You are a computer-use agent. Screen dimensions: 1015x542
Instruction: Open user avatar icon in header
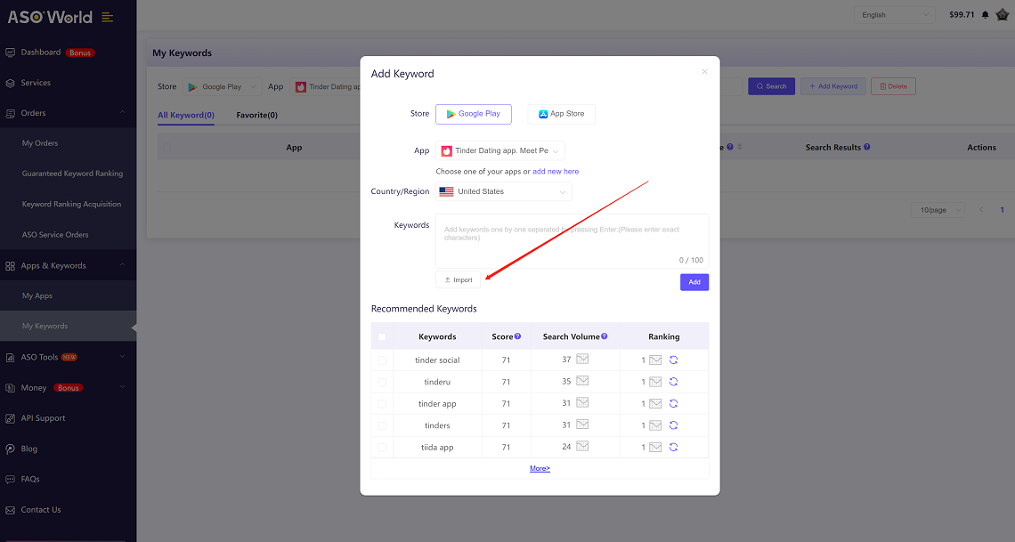point(1002,14)
